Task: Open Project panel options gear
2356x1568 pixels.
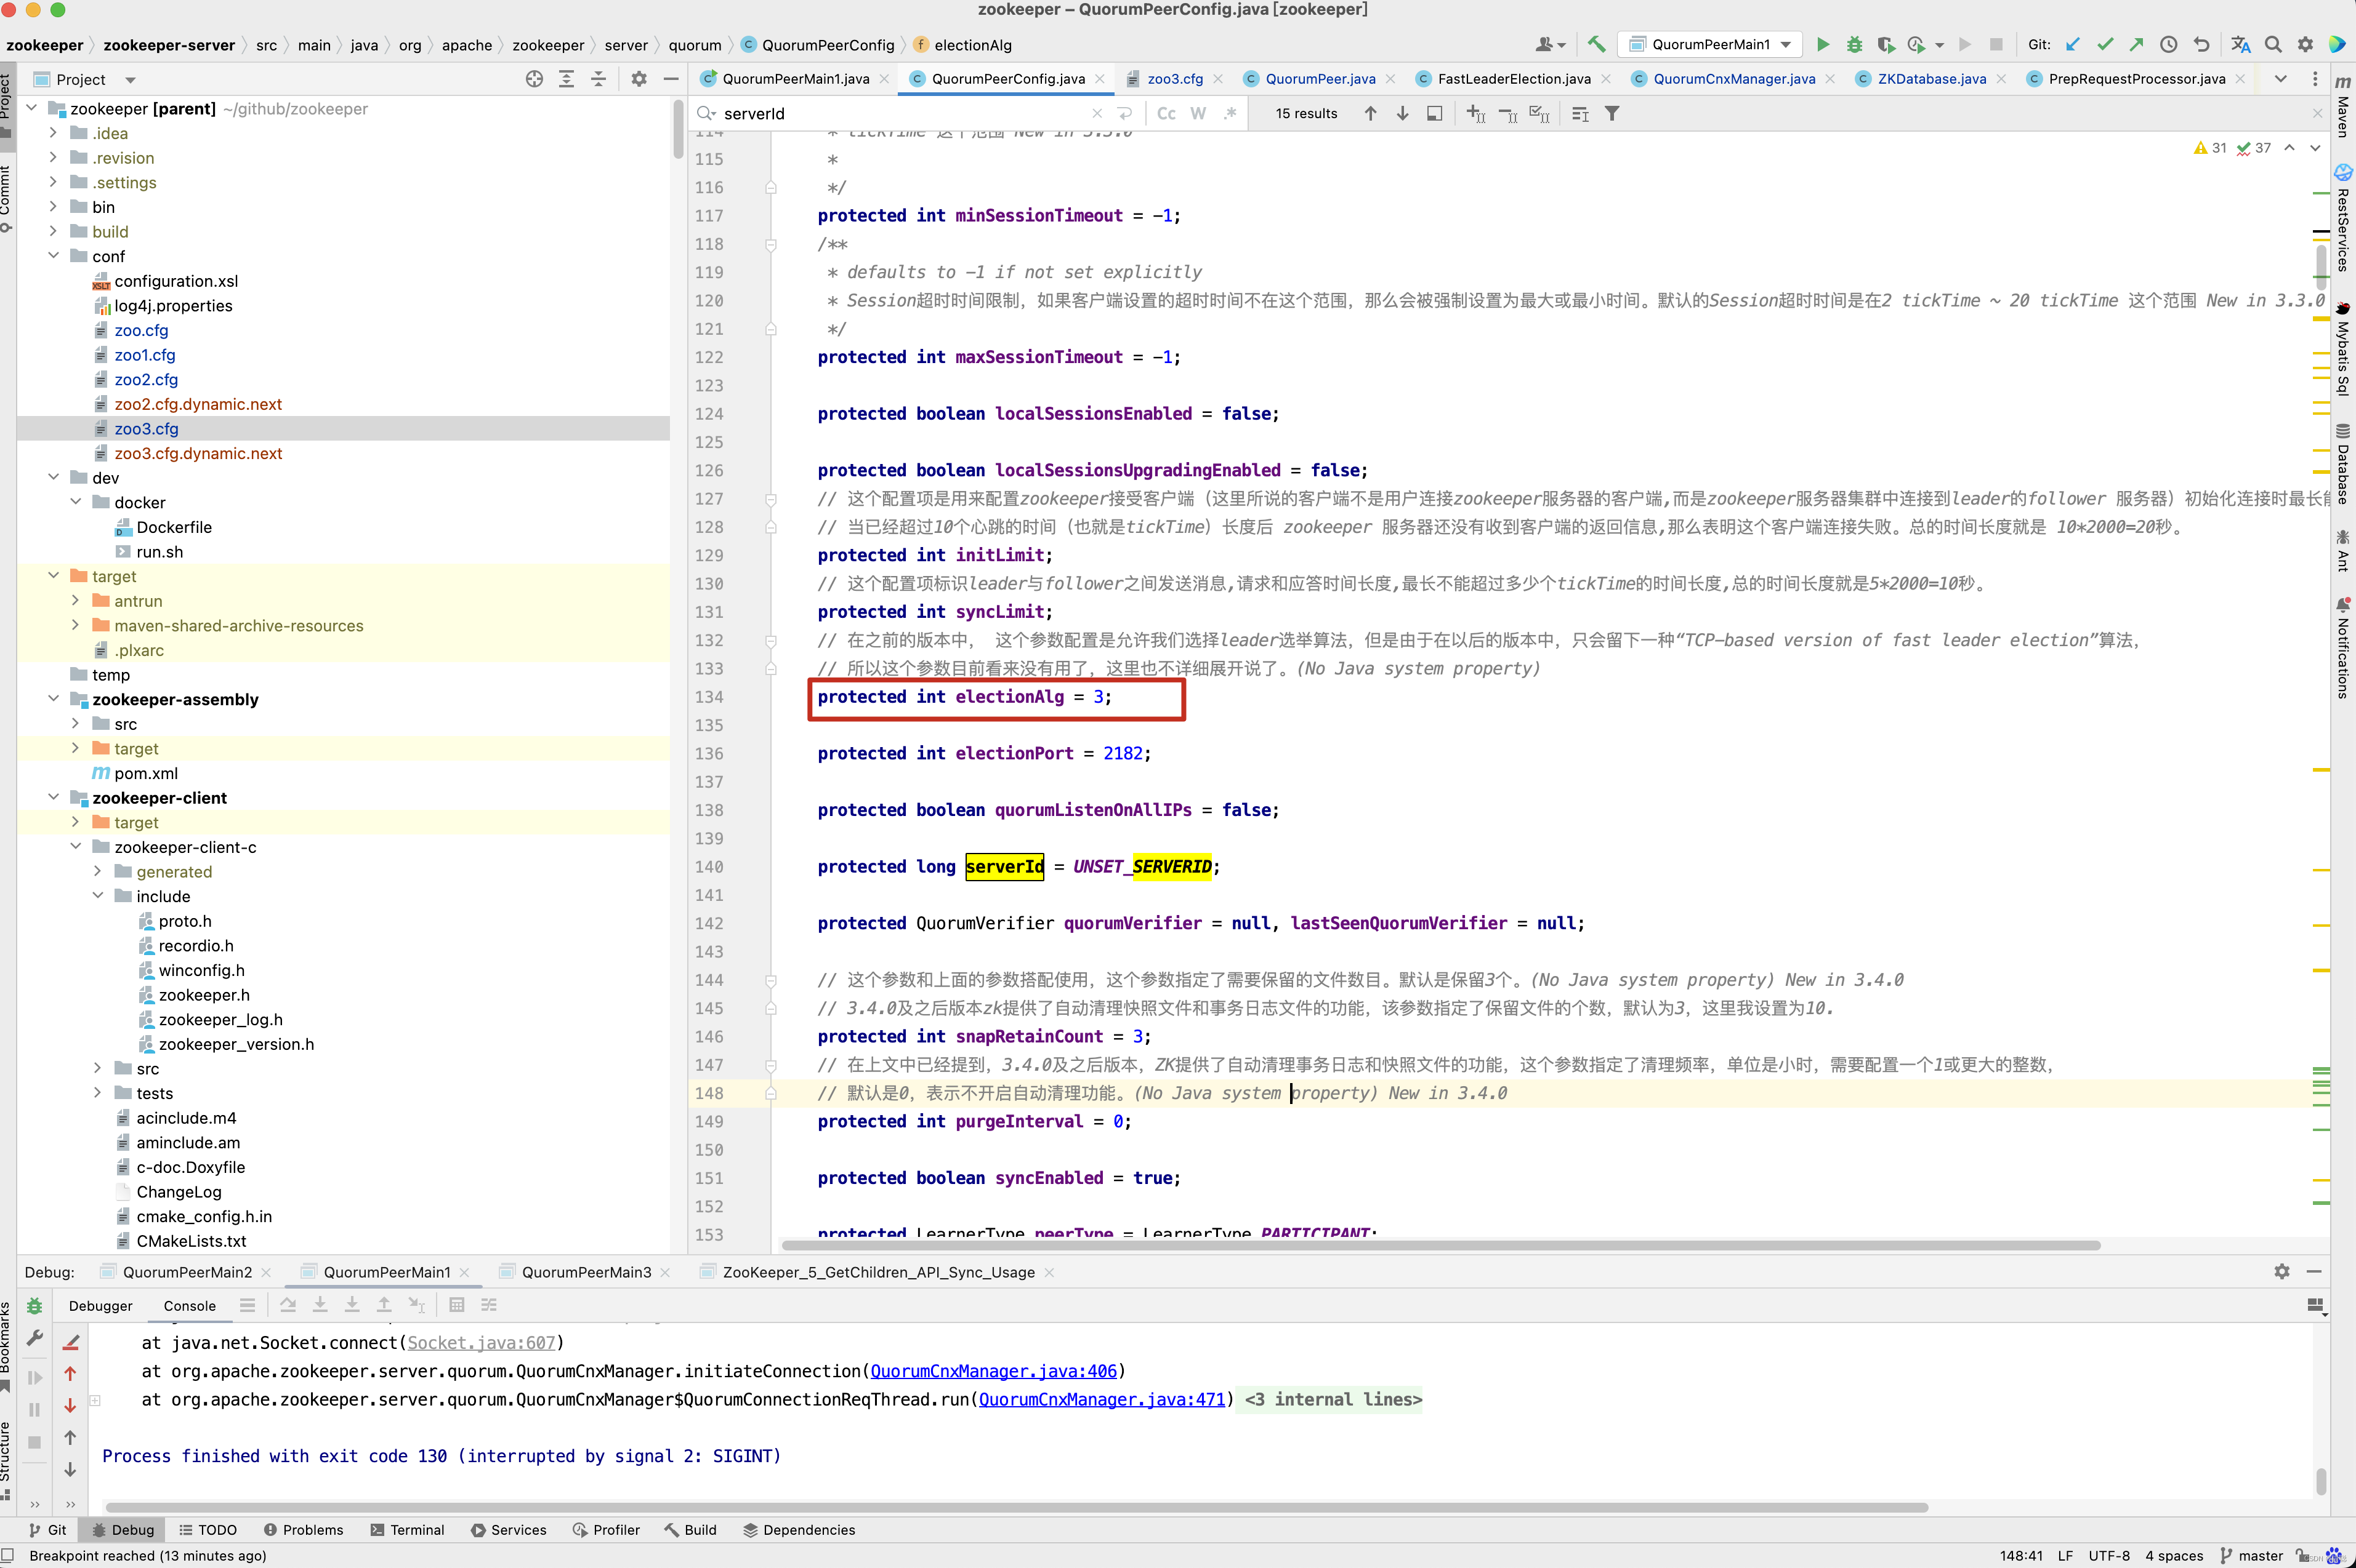Action: pos(639,79)
